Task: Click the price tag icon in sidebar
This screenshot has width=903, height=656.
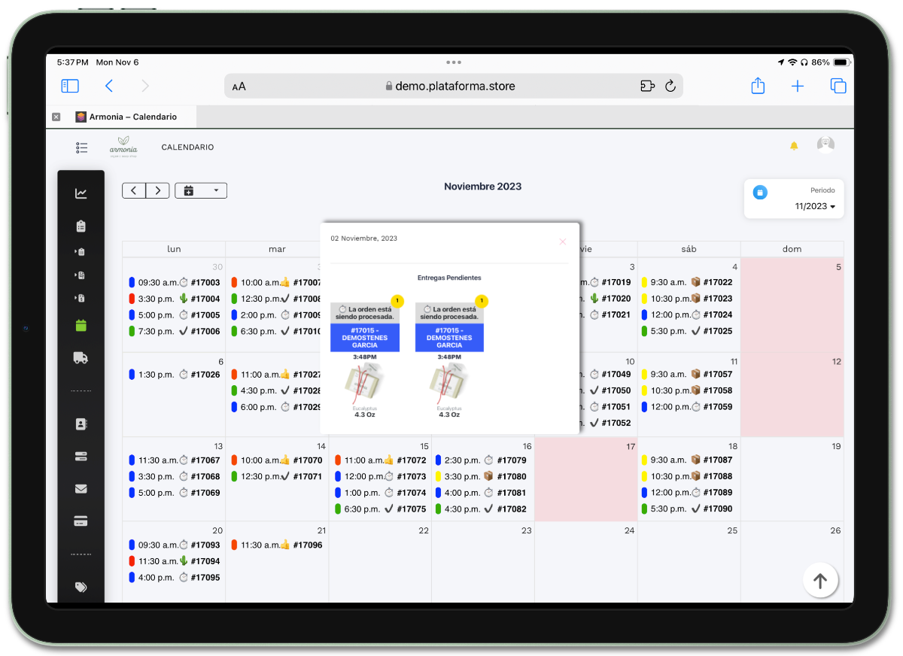Action: tap(81, 587)
